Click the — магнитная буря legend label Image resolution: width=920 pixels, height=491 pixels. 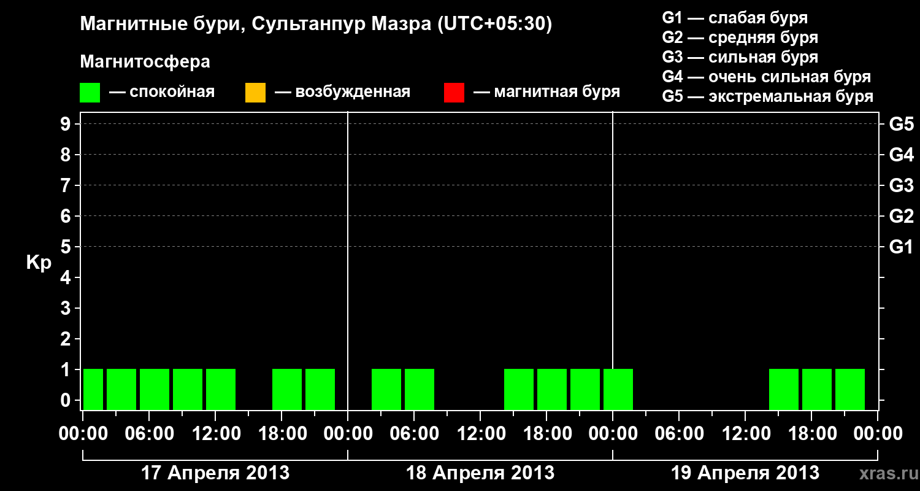547,92
